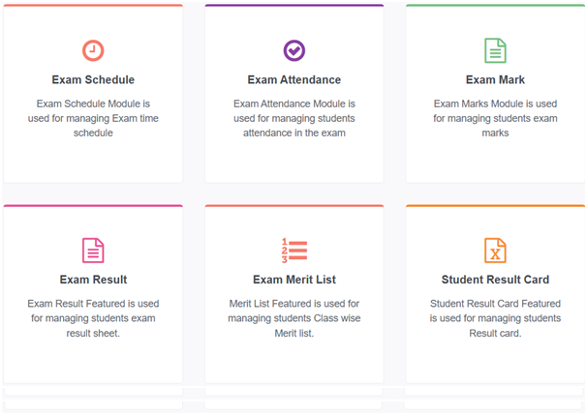Click the green Exam Mark document icon
The height and width of the screenshot is (415, 587).
(495, 50)
